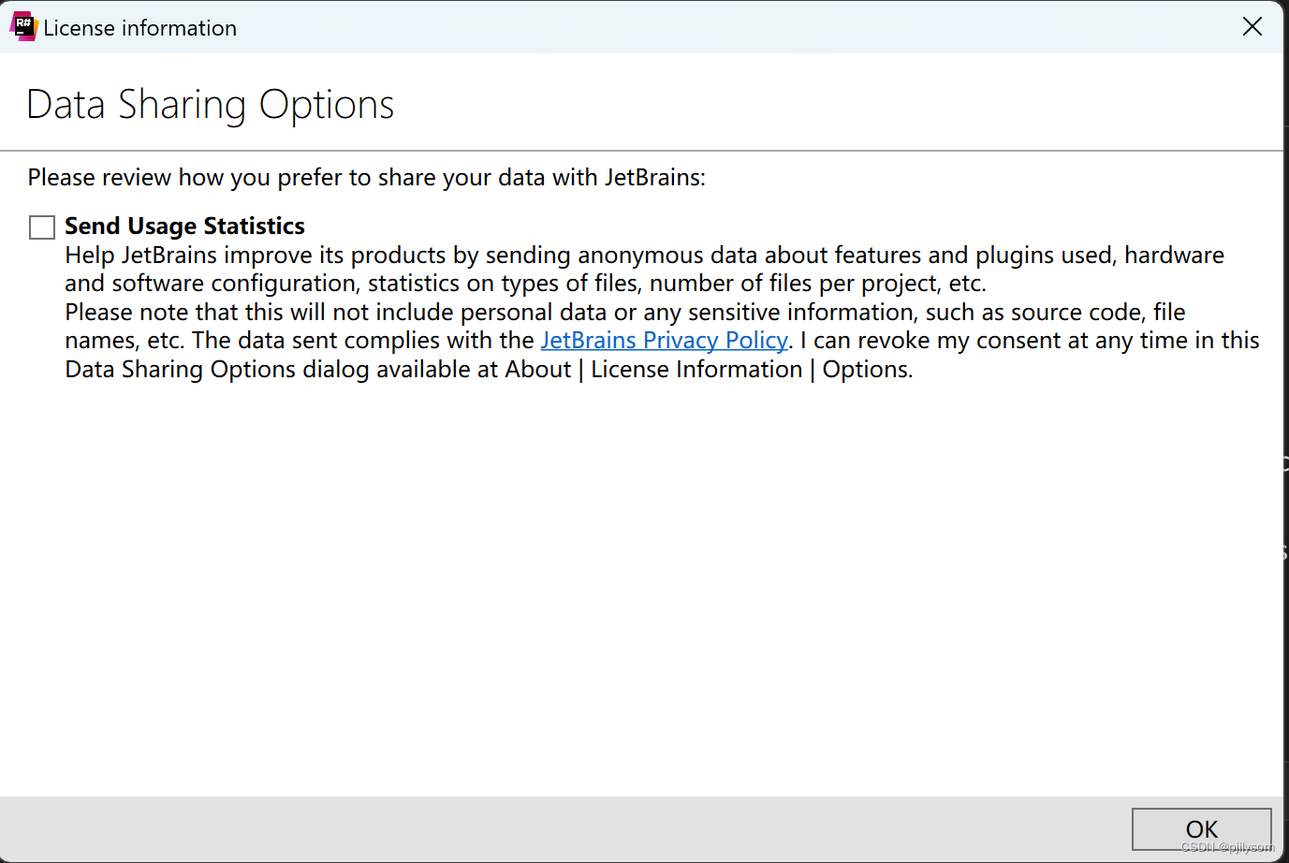The image size is (1289, 863).
Task: Click the horizontal separator under the heading
Action: tap(641, 150)
